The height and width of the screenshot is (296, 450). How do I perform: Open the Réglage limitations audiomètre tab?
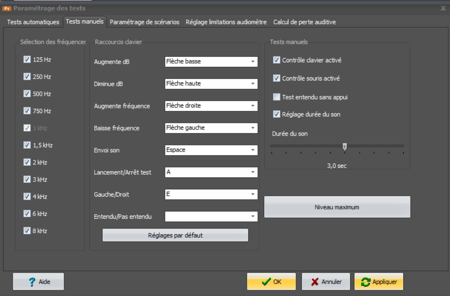(x=226, y=22)
